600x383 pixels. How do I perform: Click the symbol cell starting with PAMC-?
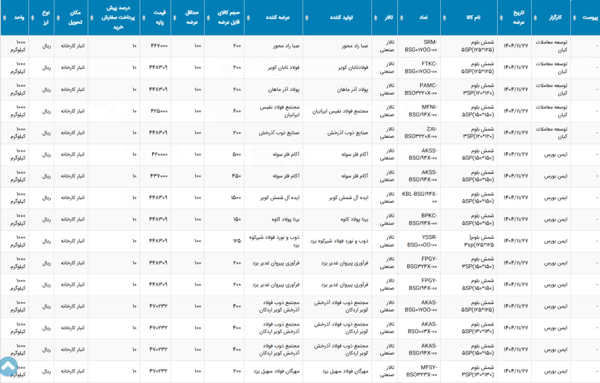[x=421, y=89]
